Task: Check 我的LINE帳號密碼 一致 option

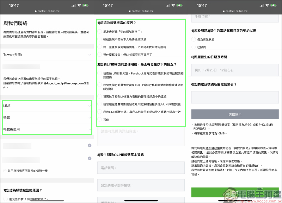Action: pyautogui.click(x=100, y=112)
